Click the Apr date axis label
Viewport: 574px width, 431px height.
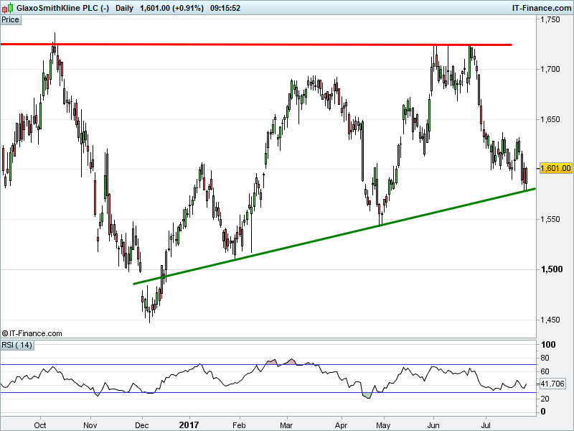[342, 425]
